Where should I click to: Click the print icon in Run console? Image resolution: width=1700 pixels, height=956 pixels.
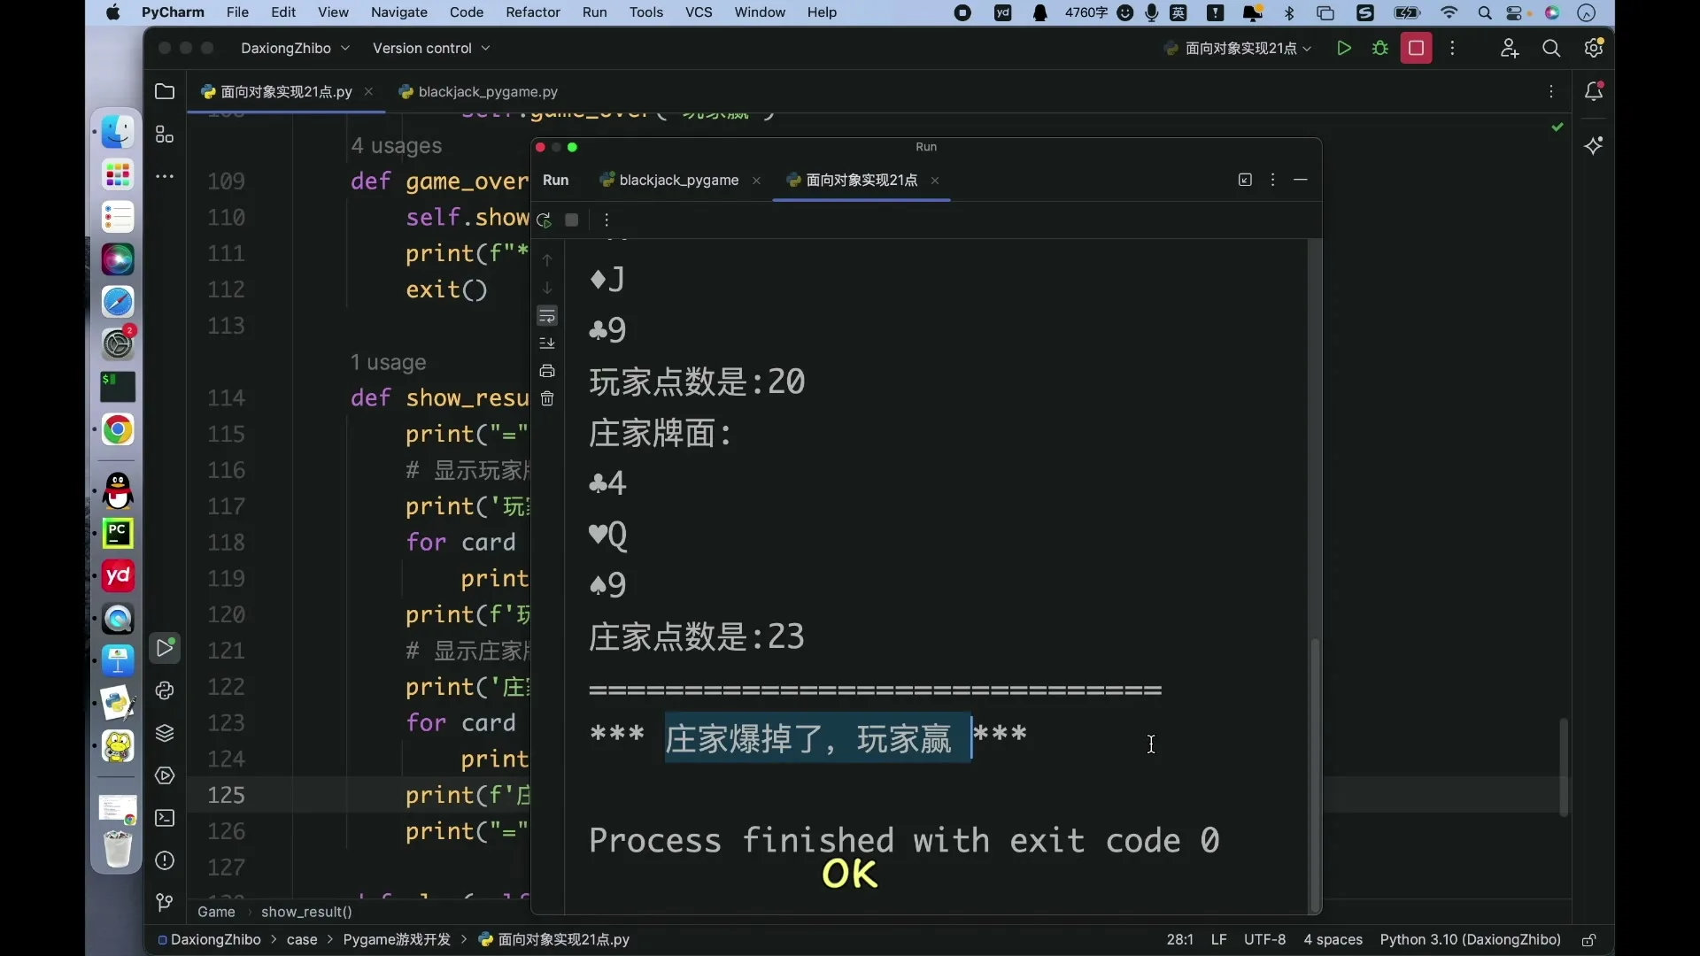coord(547,371)
